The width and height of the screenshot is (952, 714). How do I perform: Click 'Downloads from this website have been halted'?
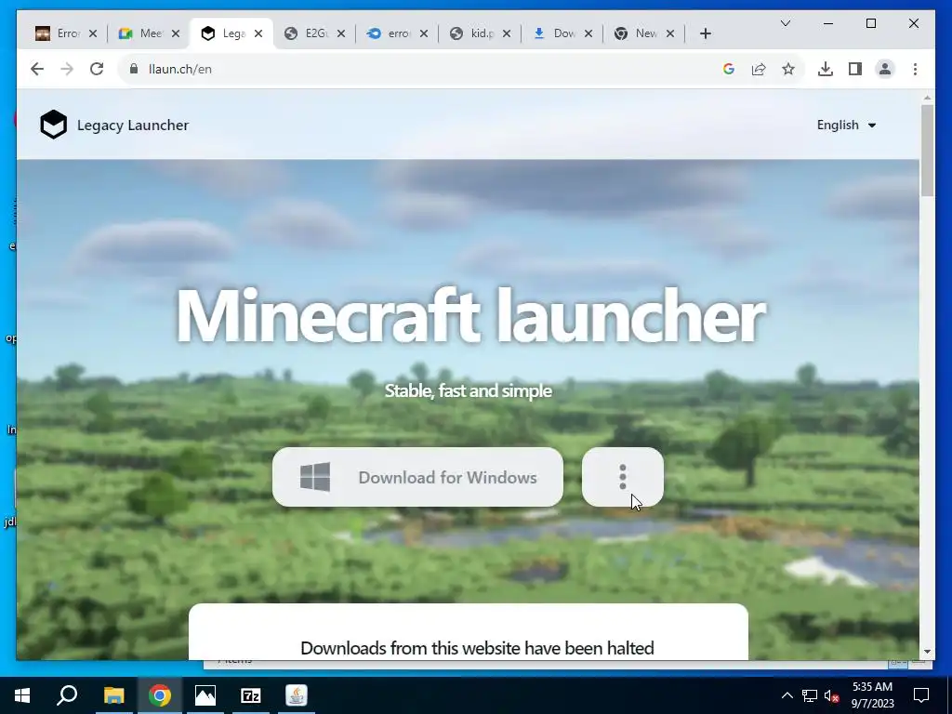pyautogui.click(x=477, y=648)
